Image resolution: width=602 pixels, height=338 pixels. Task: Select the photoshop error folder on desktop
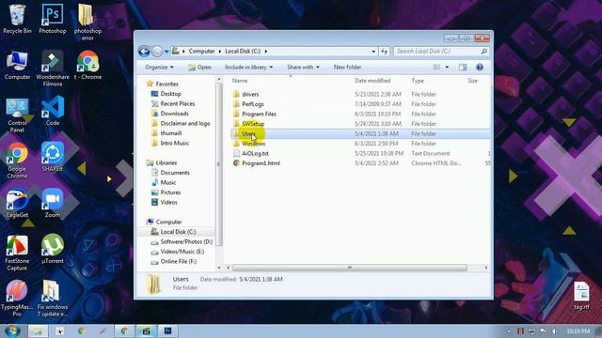87,23
